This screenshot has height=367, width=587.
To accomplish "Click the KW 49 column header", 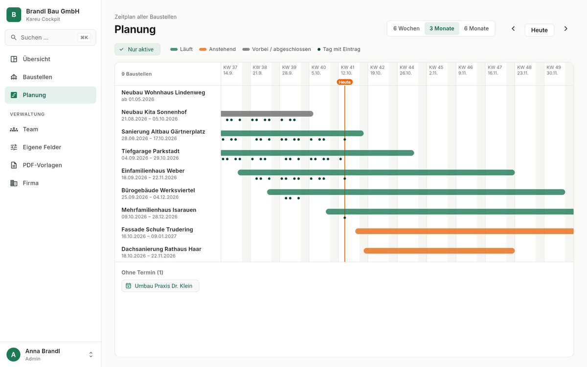I will (554, 70).
